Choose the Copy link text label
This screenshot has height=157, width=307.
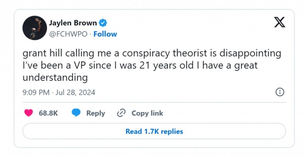147,113
